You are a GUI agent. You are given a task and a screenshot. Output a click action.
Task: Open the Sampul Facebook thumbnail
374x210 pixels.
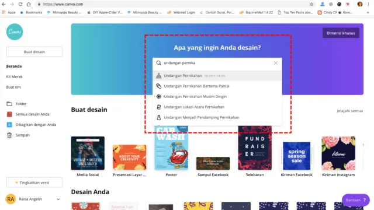click(213, 163)
